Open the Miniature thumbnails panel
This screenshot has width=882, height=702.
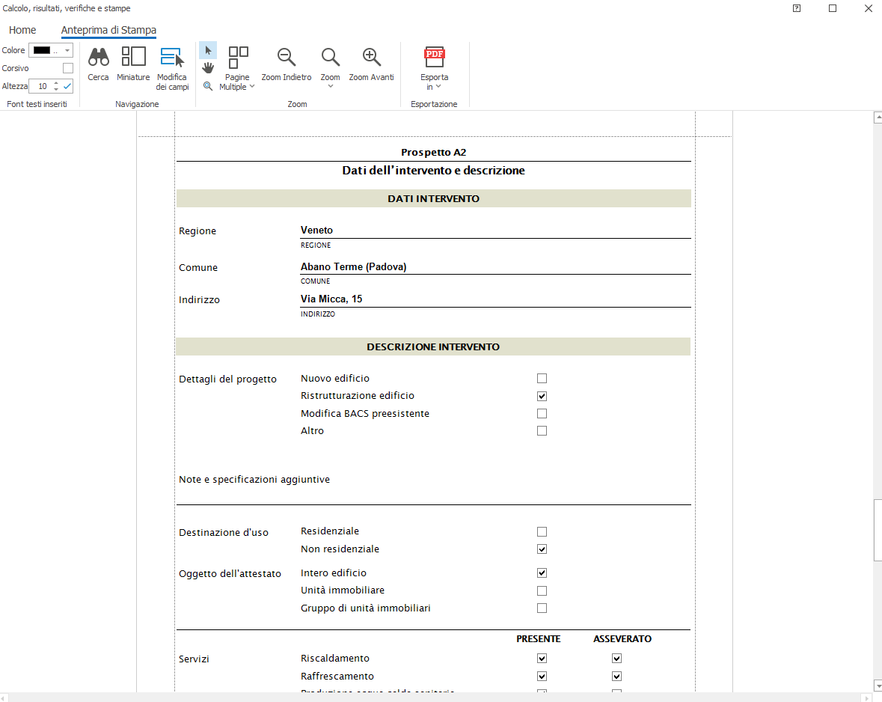pyautogui.click(x=133, y=58)
